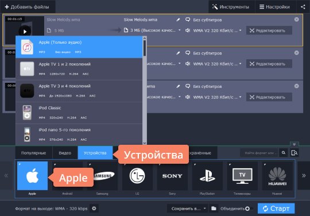Click the format search magnifier icon
The height and width of the screenshot is (216, 310).
(x=284, y=153)
